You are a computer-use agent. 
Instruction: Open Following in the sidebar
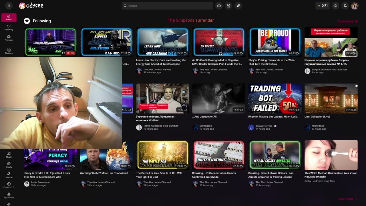pyautogui.click(x=9, y=28)
